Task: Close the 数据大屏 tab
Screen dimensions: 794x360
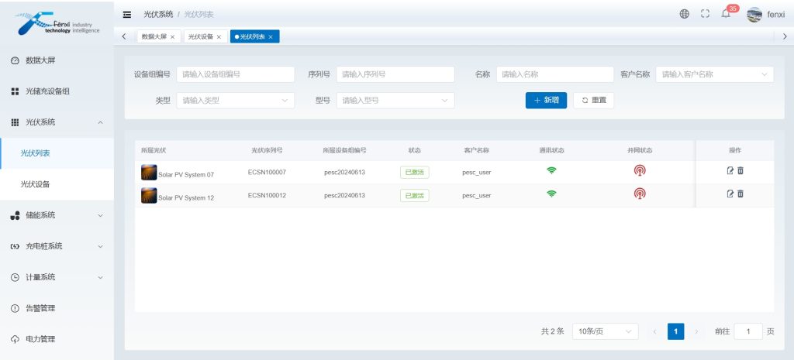Action: [x=172, y=36]
